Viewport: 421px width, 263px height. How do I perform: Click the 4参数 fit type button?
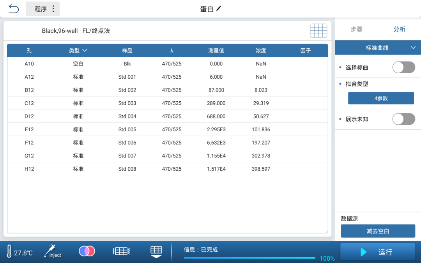pyautogui.click(x=381, y=98)
